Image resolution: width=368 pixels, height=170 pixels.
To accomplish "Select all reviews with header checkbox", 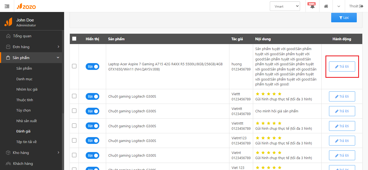I will [74, 39].
